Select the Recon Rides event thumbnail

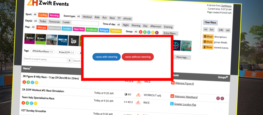pos(63,40)
